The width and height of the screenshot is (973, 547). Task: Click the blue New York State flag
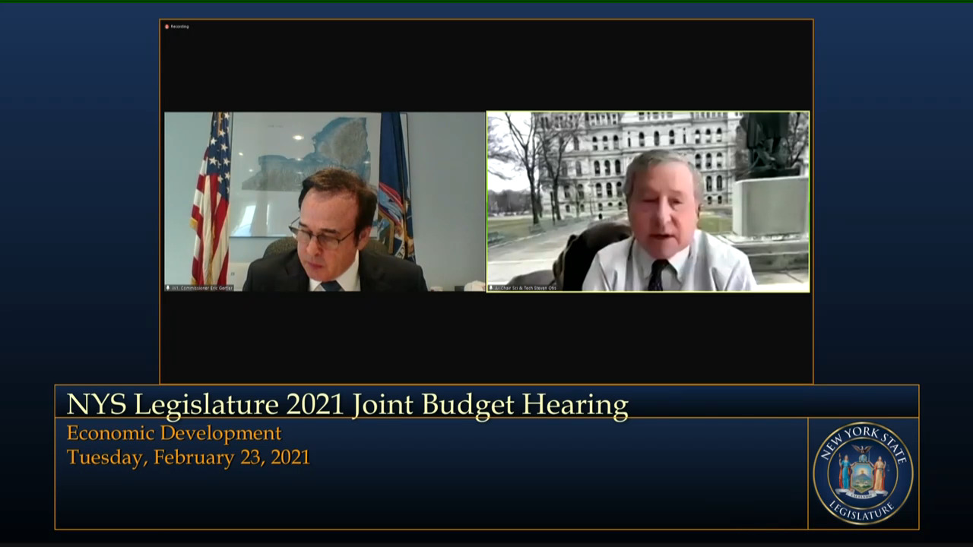pos(395,190)
